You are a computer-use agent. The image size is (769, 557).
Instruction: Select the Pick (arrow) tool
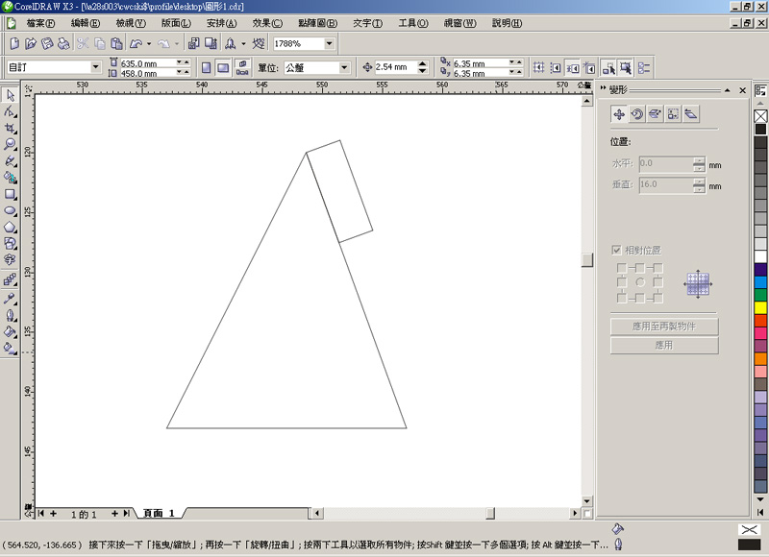10,95
